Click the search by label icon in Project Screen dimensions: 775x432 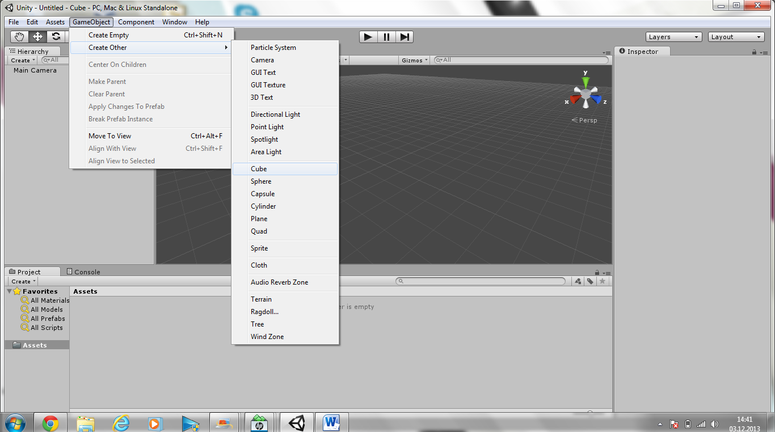pyautogui.click(x=590, y=281)
